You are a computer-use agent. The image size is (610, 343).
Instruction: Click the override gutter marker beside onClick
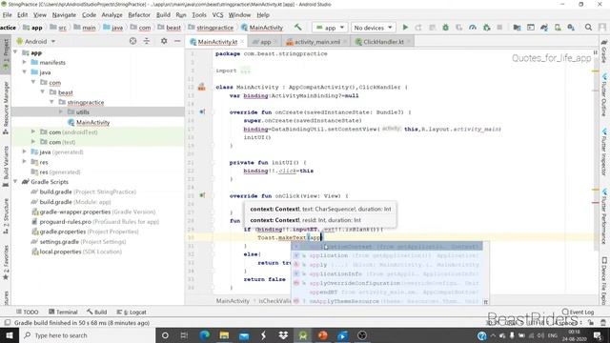pos(202,195)
